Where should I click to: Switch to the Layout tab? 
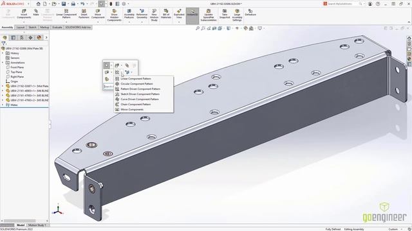(21, 27)
